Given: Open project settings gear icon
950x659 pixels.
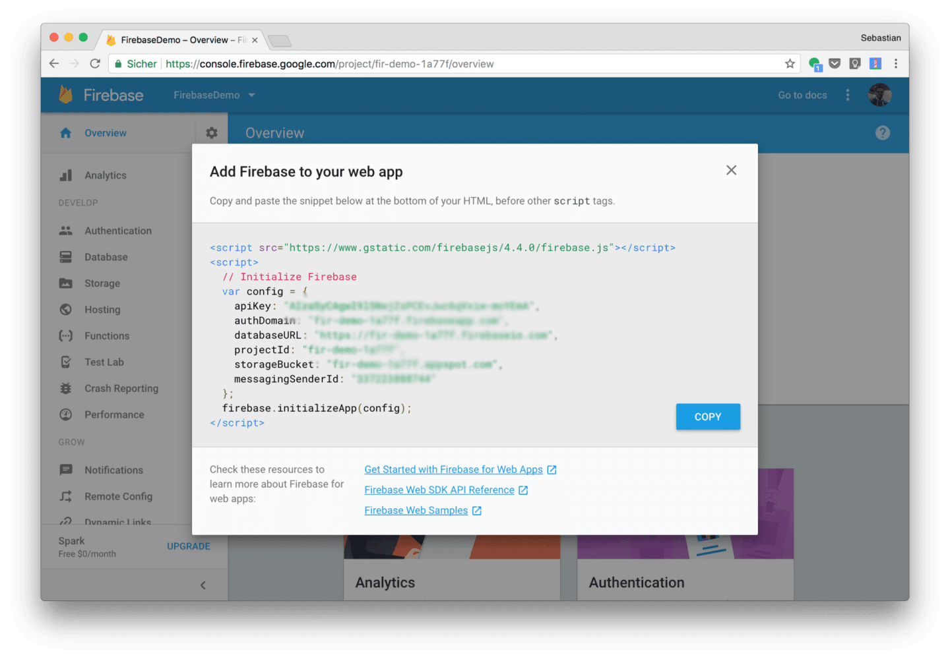Looking at the screenshot, I should pos(212,132).
